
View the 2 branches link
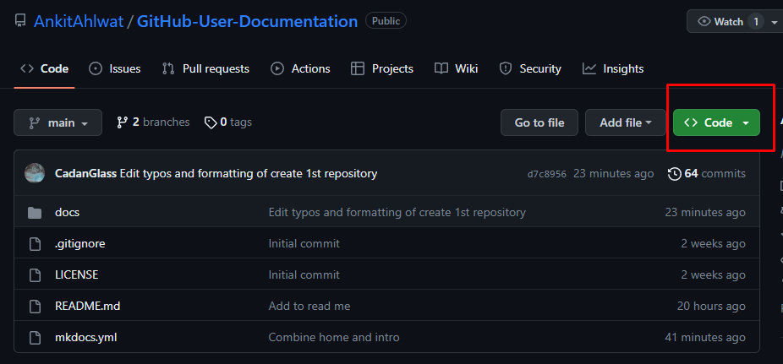point(153,122)
